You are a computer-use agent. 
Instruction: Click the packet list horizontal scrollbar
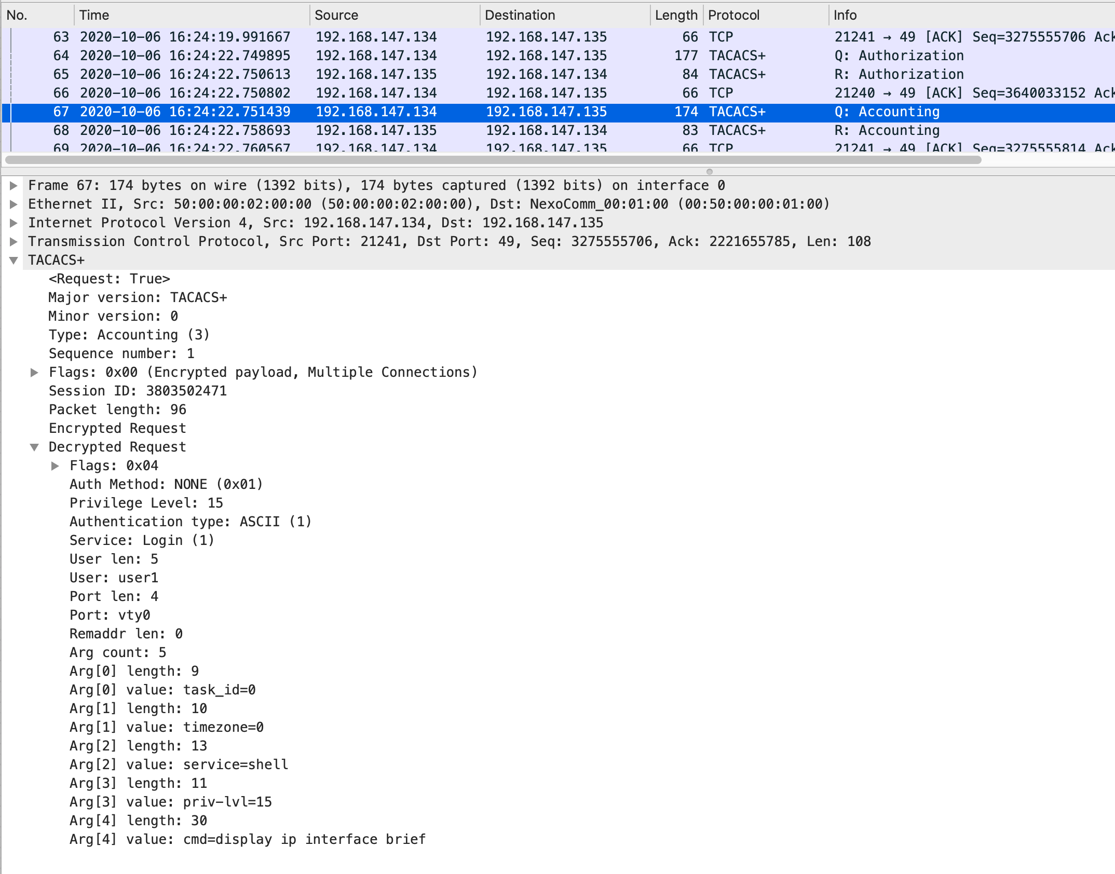coord(493,160)
